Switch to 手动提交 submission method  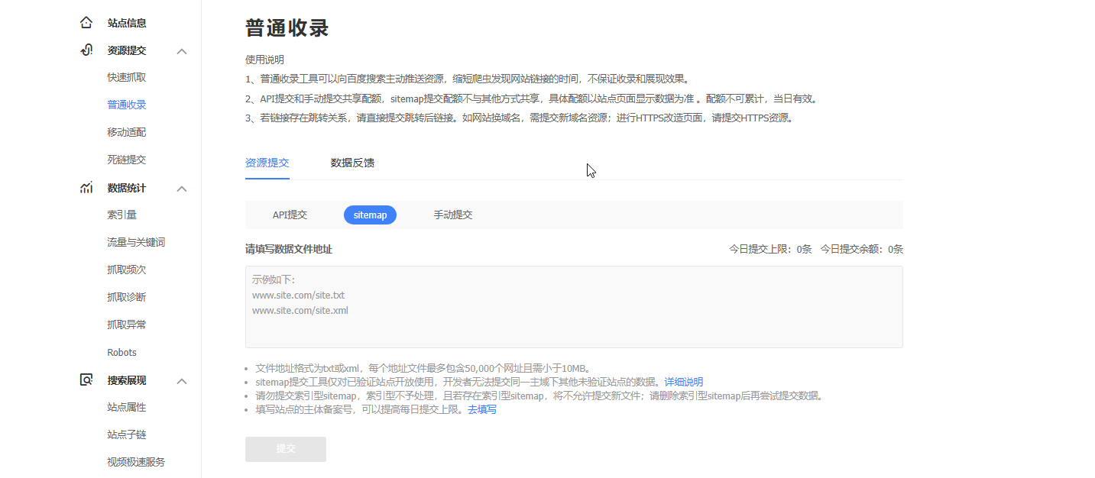pyautogui.click(x=453, y=215)
